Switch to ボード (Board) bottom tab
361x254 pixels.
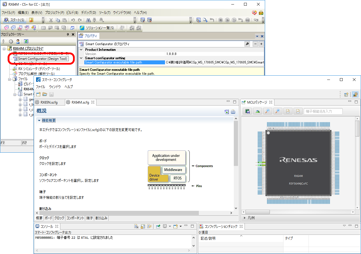pyautogui.click(x=49, y=218)
